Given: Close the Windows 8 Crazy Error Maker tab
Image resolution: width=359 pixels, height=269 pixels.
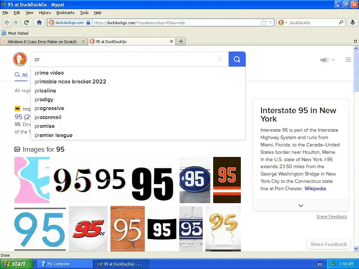Looking at the screenshot, I should [x=83, y=41].
